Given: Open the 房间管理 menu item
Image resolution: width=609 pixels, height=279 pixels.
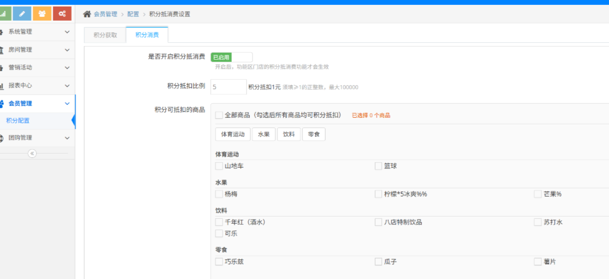Looking at the screenshot, I should tap(37, 50).
